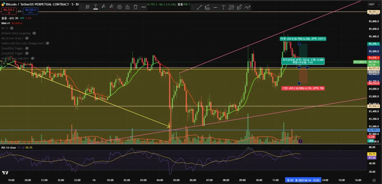382x184 pixels.
Task: Open the template grid-plus icon in toolbar
Action: click(88, 7)
